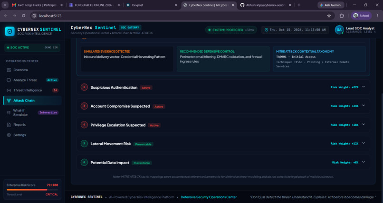
Task: Go back using the browser back arrow
Action: 6,16
